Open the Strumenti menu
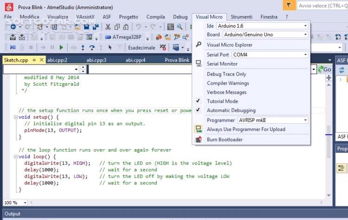The image size is (348, 220). [x=241, y=17]
